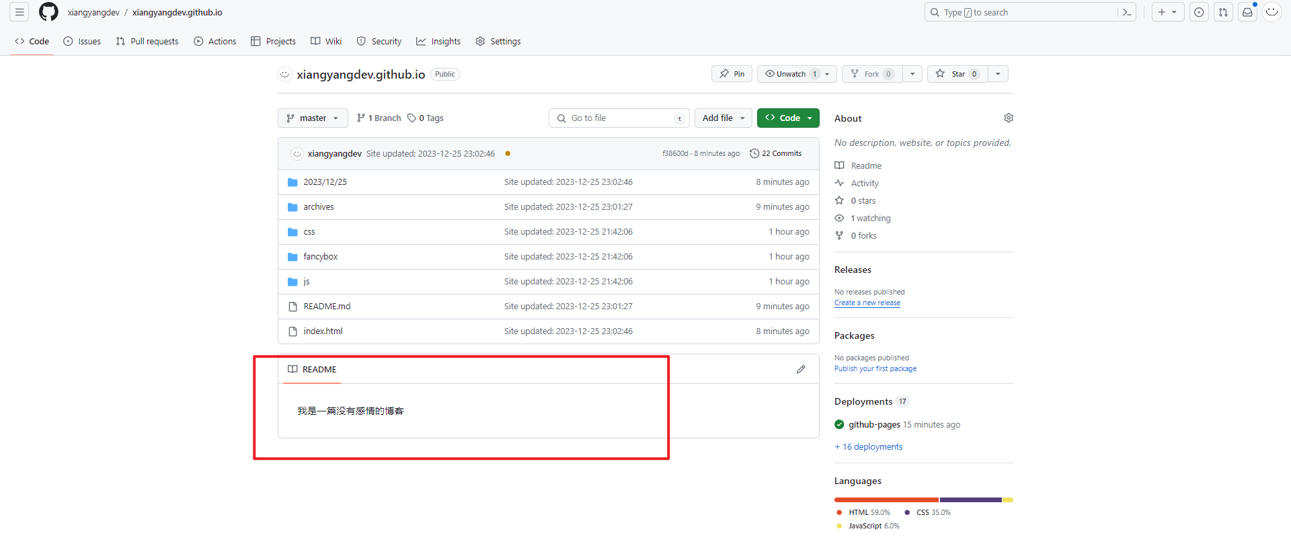The width and height of the screenshot is (1291, 556).
Task: Open the Security tab
Action: [x=379, y=41]
